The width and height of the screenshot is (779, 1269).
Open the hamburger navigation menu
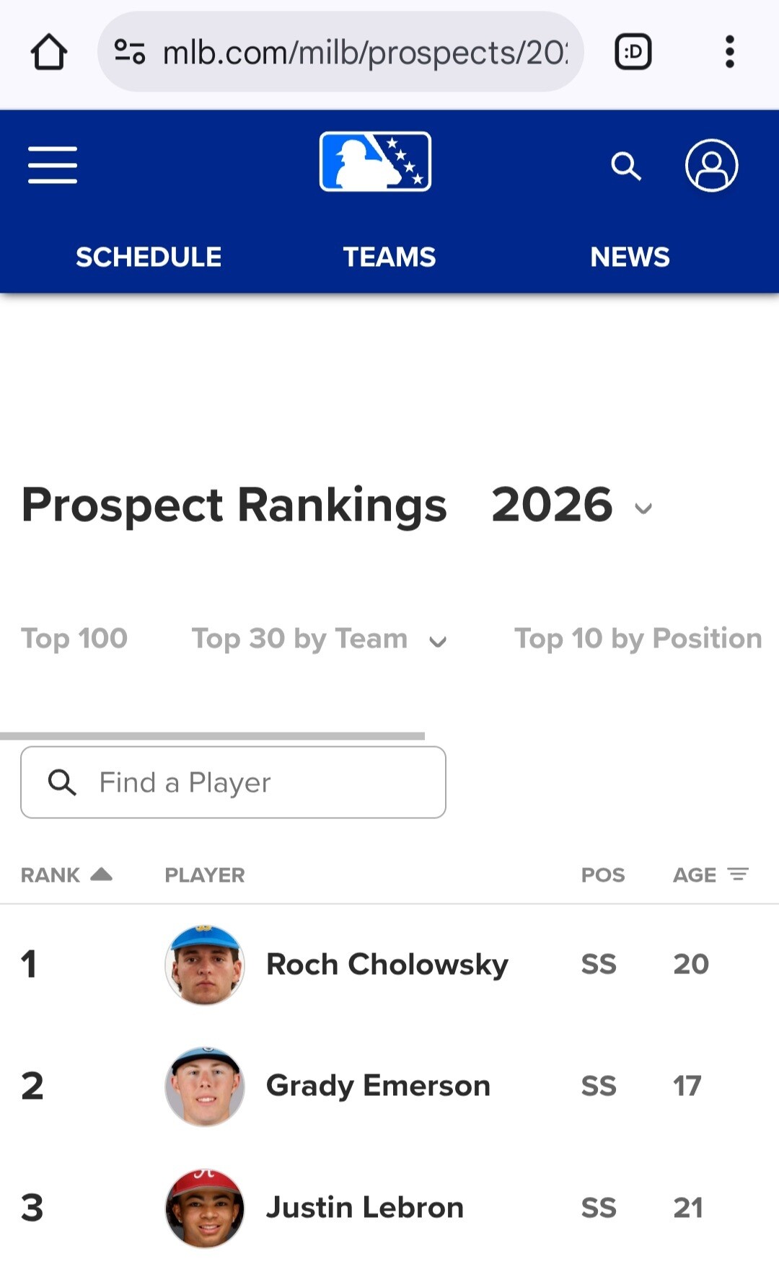click(53, 165)
